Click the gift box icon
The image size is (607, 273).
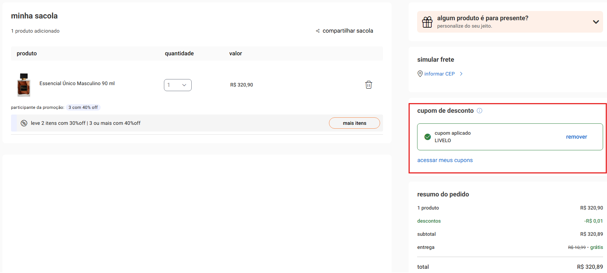(427, 22)
